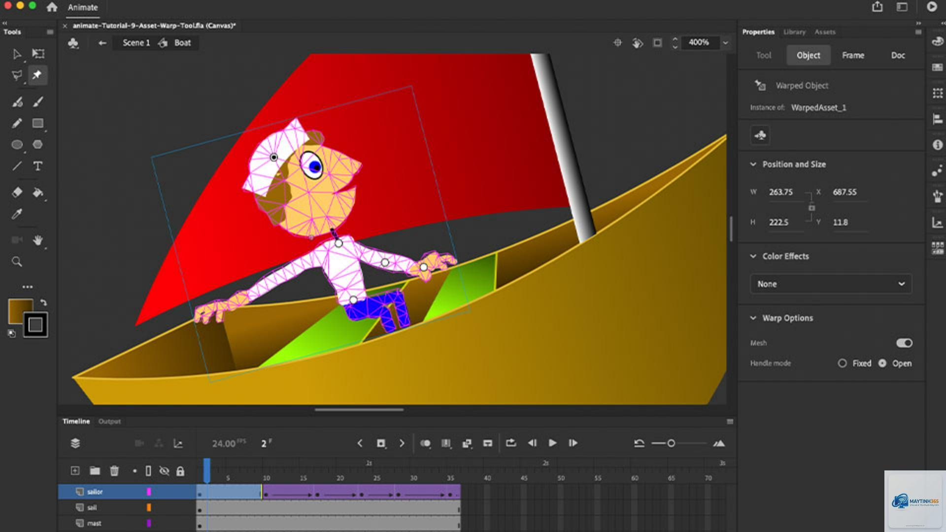This screenshot has width=946, height=532.
Task: Open the Color Effects None dropdown
Action: 831,284
